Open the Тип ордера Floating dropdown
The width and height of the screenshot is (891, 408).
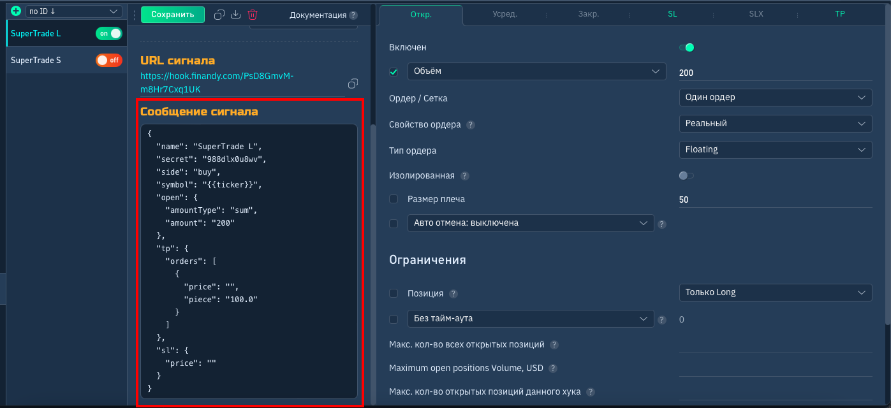775,150
